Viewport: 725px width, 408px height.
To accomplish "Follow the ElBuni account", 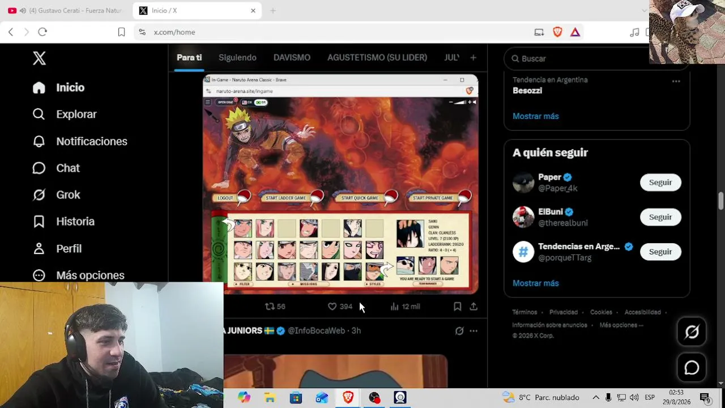I will coord(660,217).
